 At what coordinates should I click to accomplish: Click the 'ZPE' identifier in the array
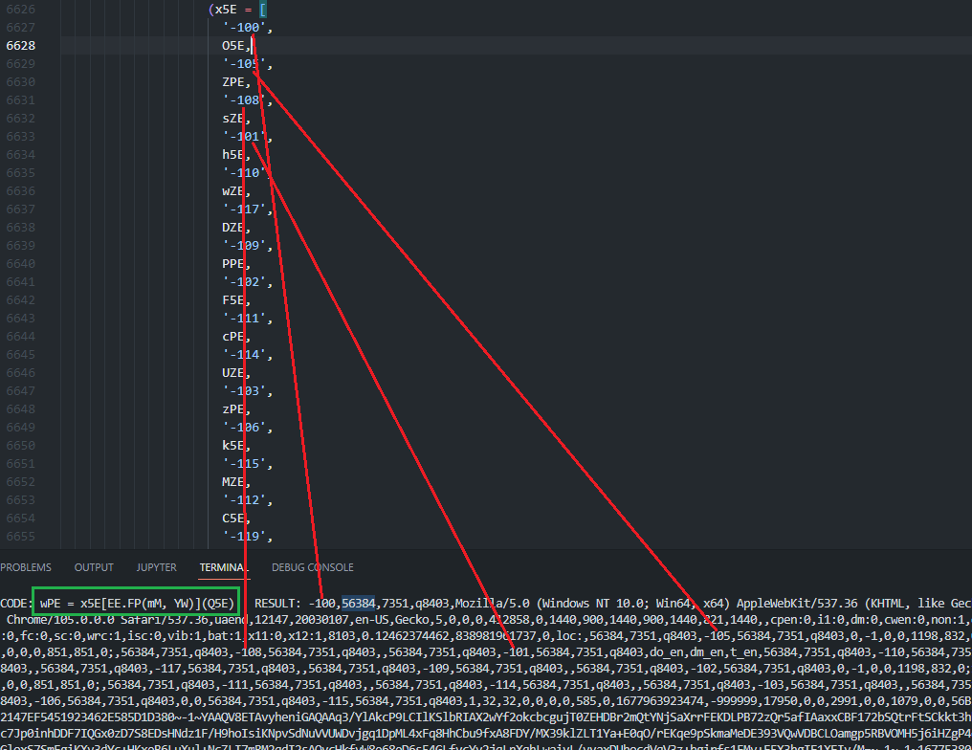(x=233, y=82)
